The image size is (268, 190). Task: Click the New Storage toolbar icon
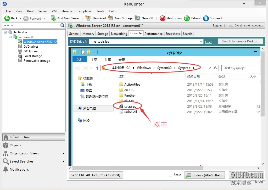coord(111,18)
